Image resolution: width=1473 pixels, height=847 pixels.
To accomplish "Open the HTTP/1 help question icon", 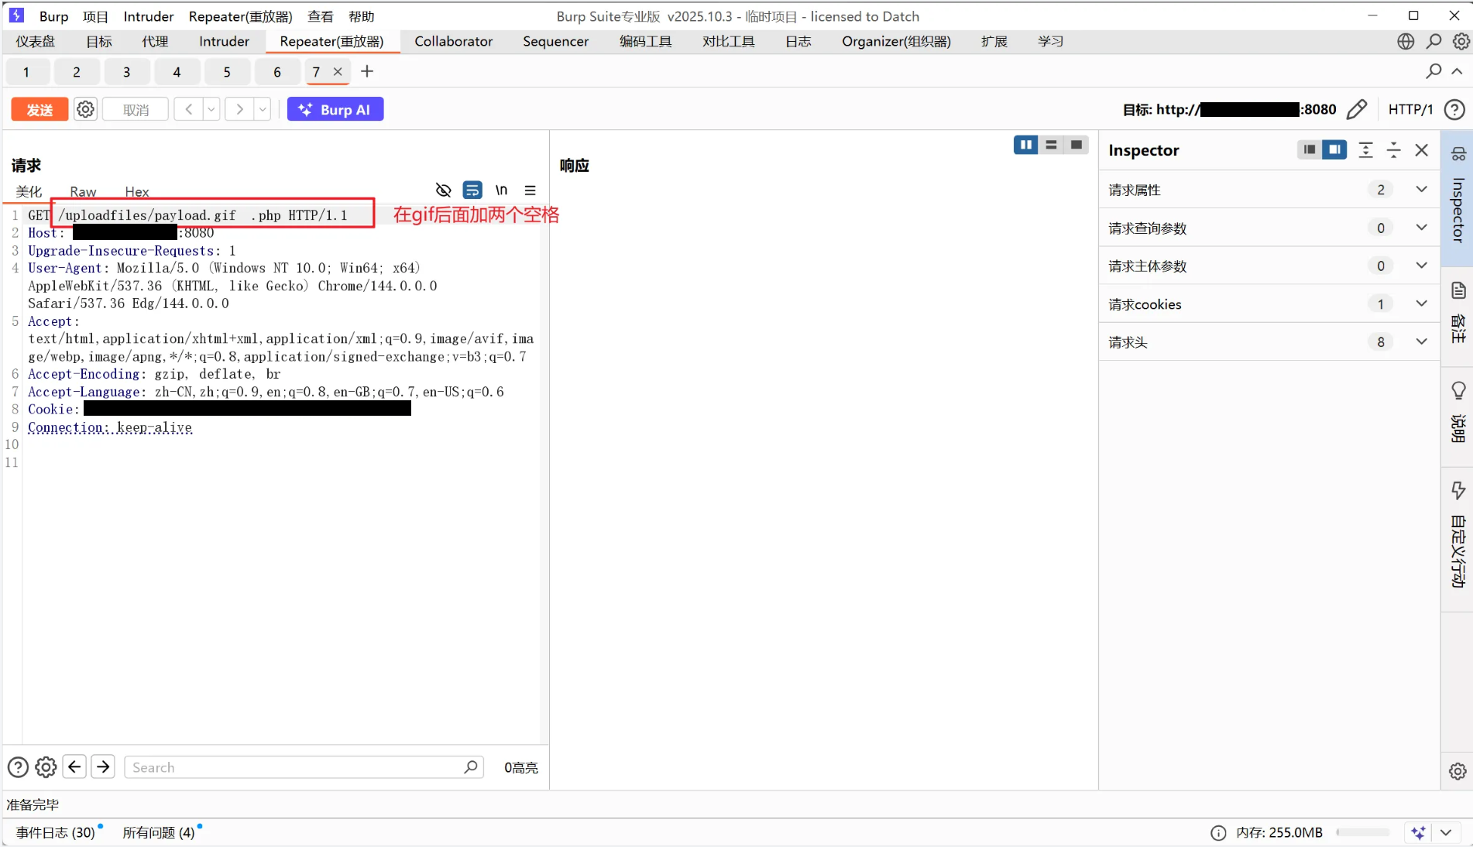I will pos(1454,109).
